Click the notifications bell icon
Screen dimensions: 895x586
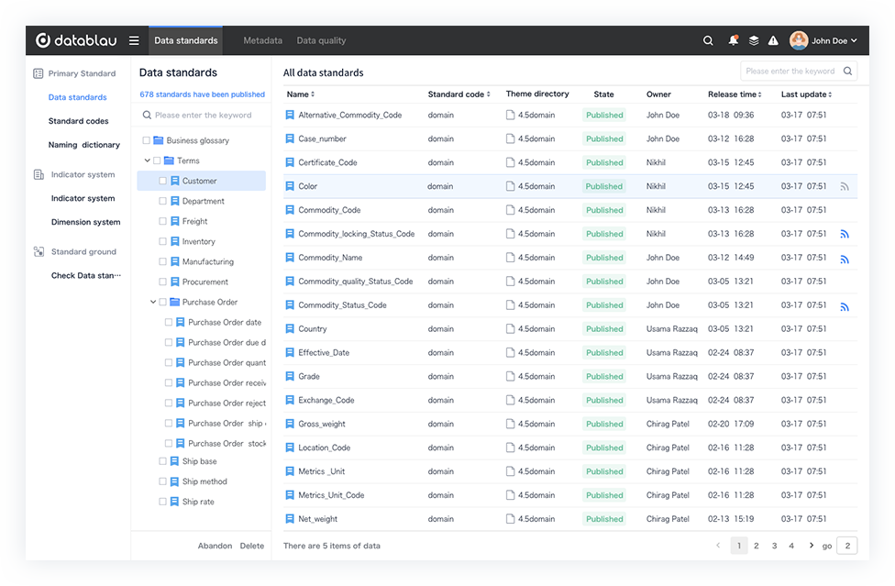pos(732,40)
